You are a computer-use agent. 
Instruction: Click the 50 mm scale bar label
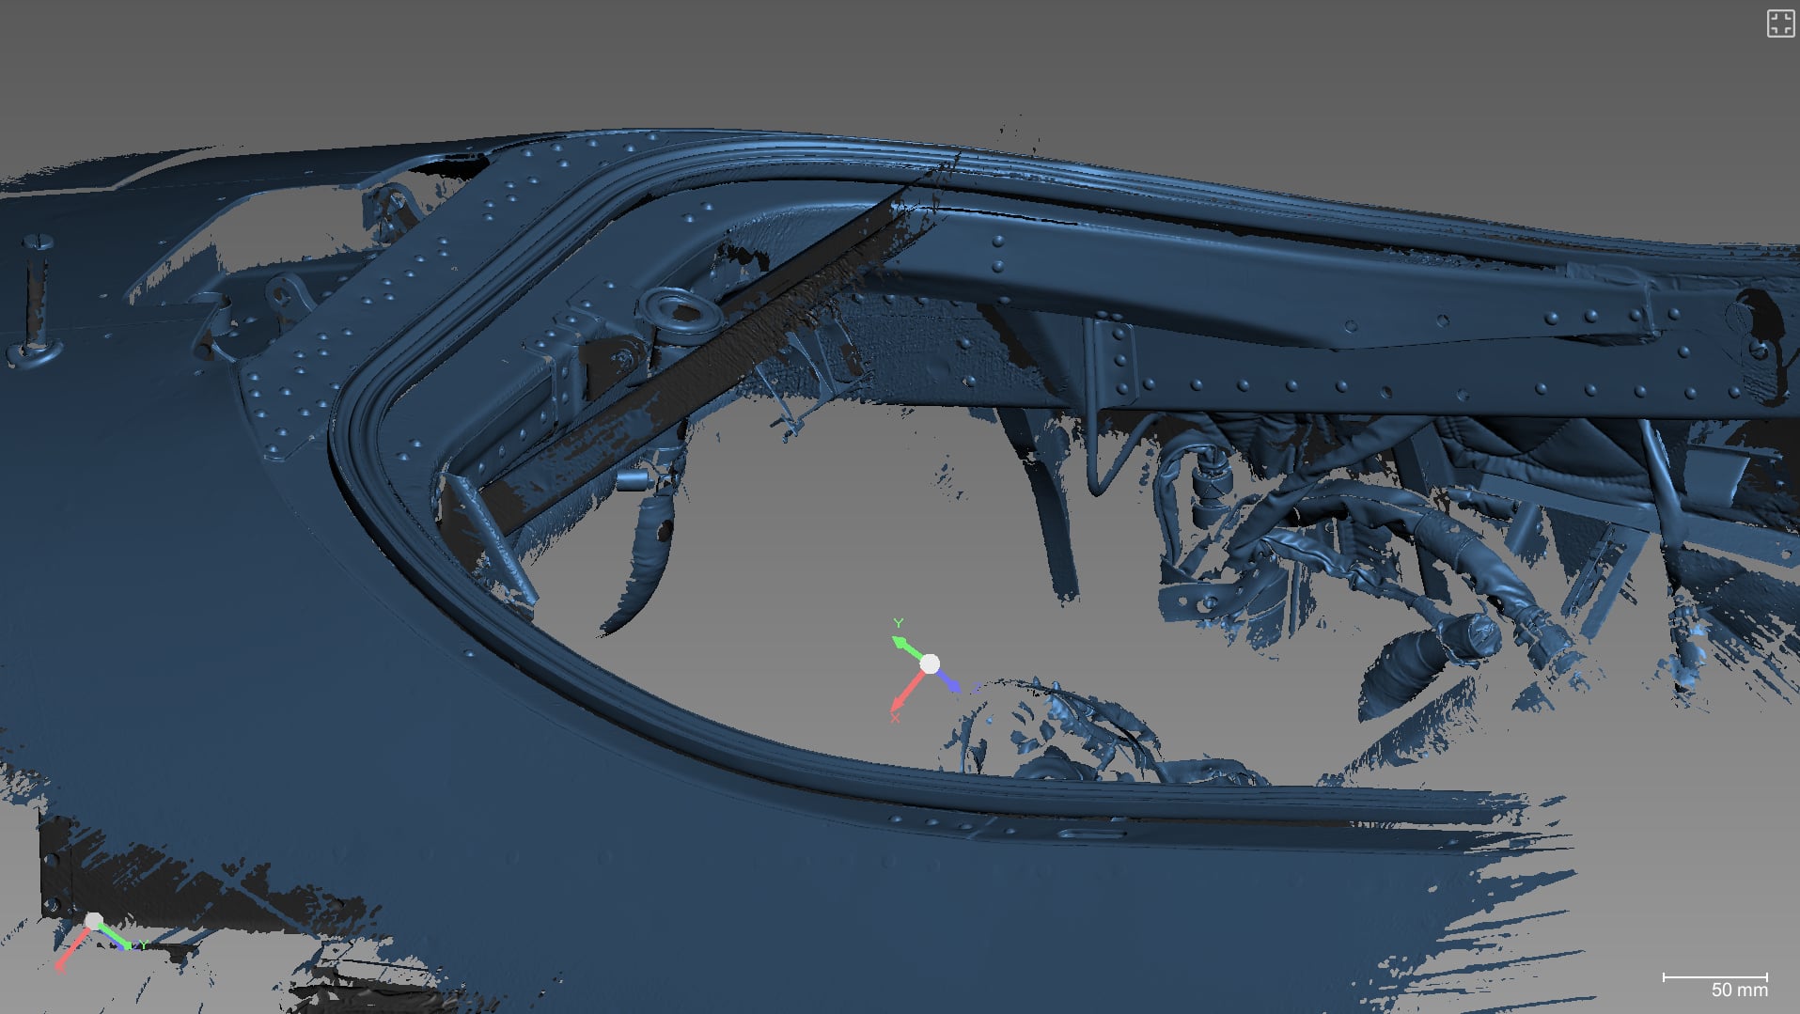[1739, 990]
